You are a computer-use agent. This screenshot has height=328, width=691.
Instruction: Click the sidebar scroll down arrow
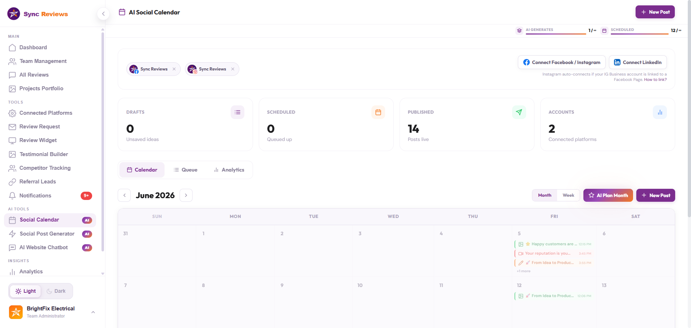pos(103,274)
